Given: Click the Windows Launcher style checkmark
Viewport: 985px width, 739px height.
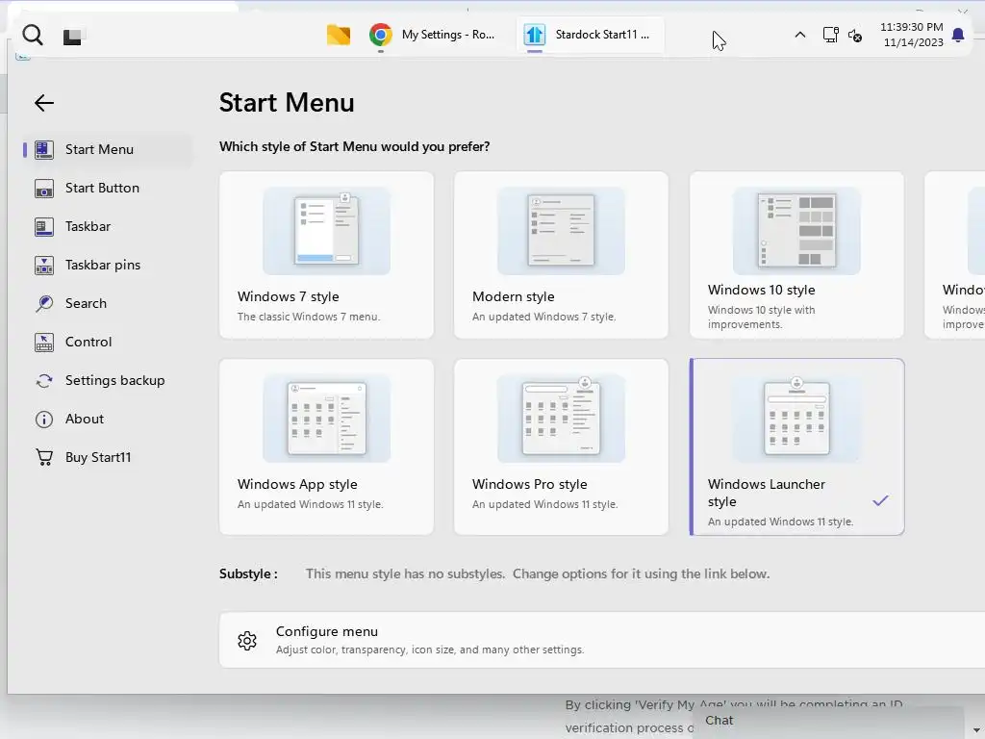Looking at the screenshot, I should (881, 500).
